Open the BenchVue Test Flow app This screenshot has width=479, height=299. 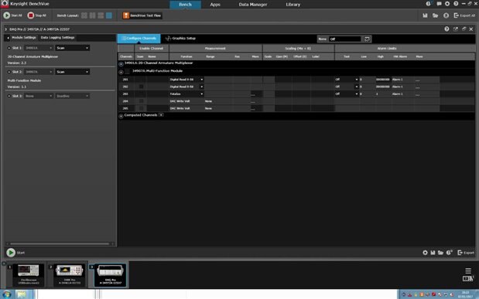pyautogui.click(x=142, y=15)
